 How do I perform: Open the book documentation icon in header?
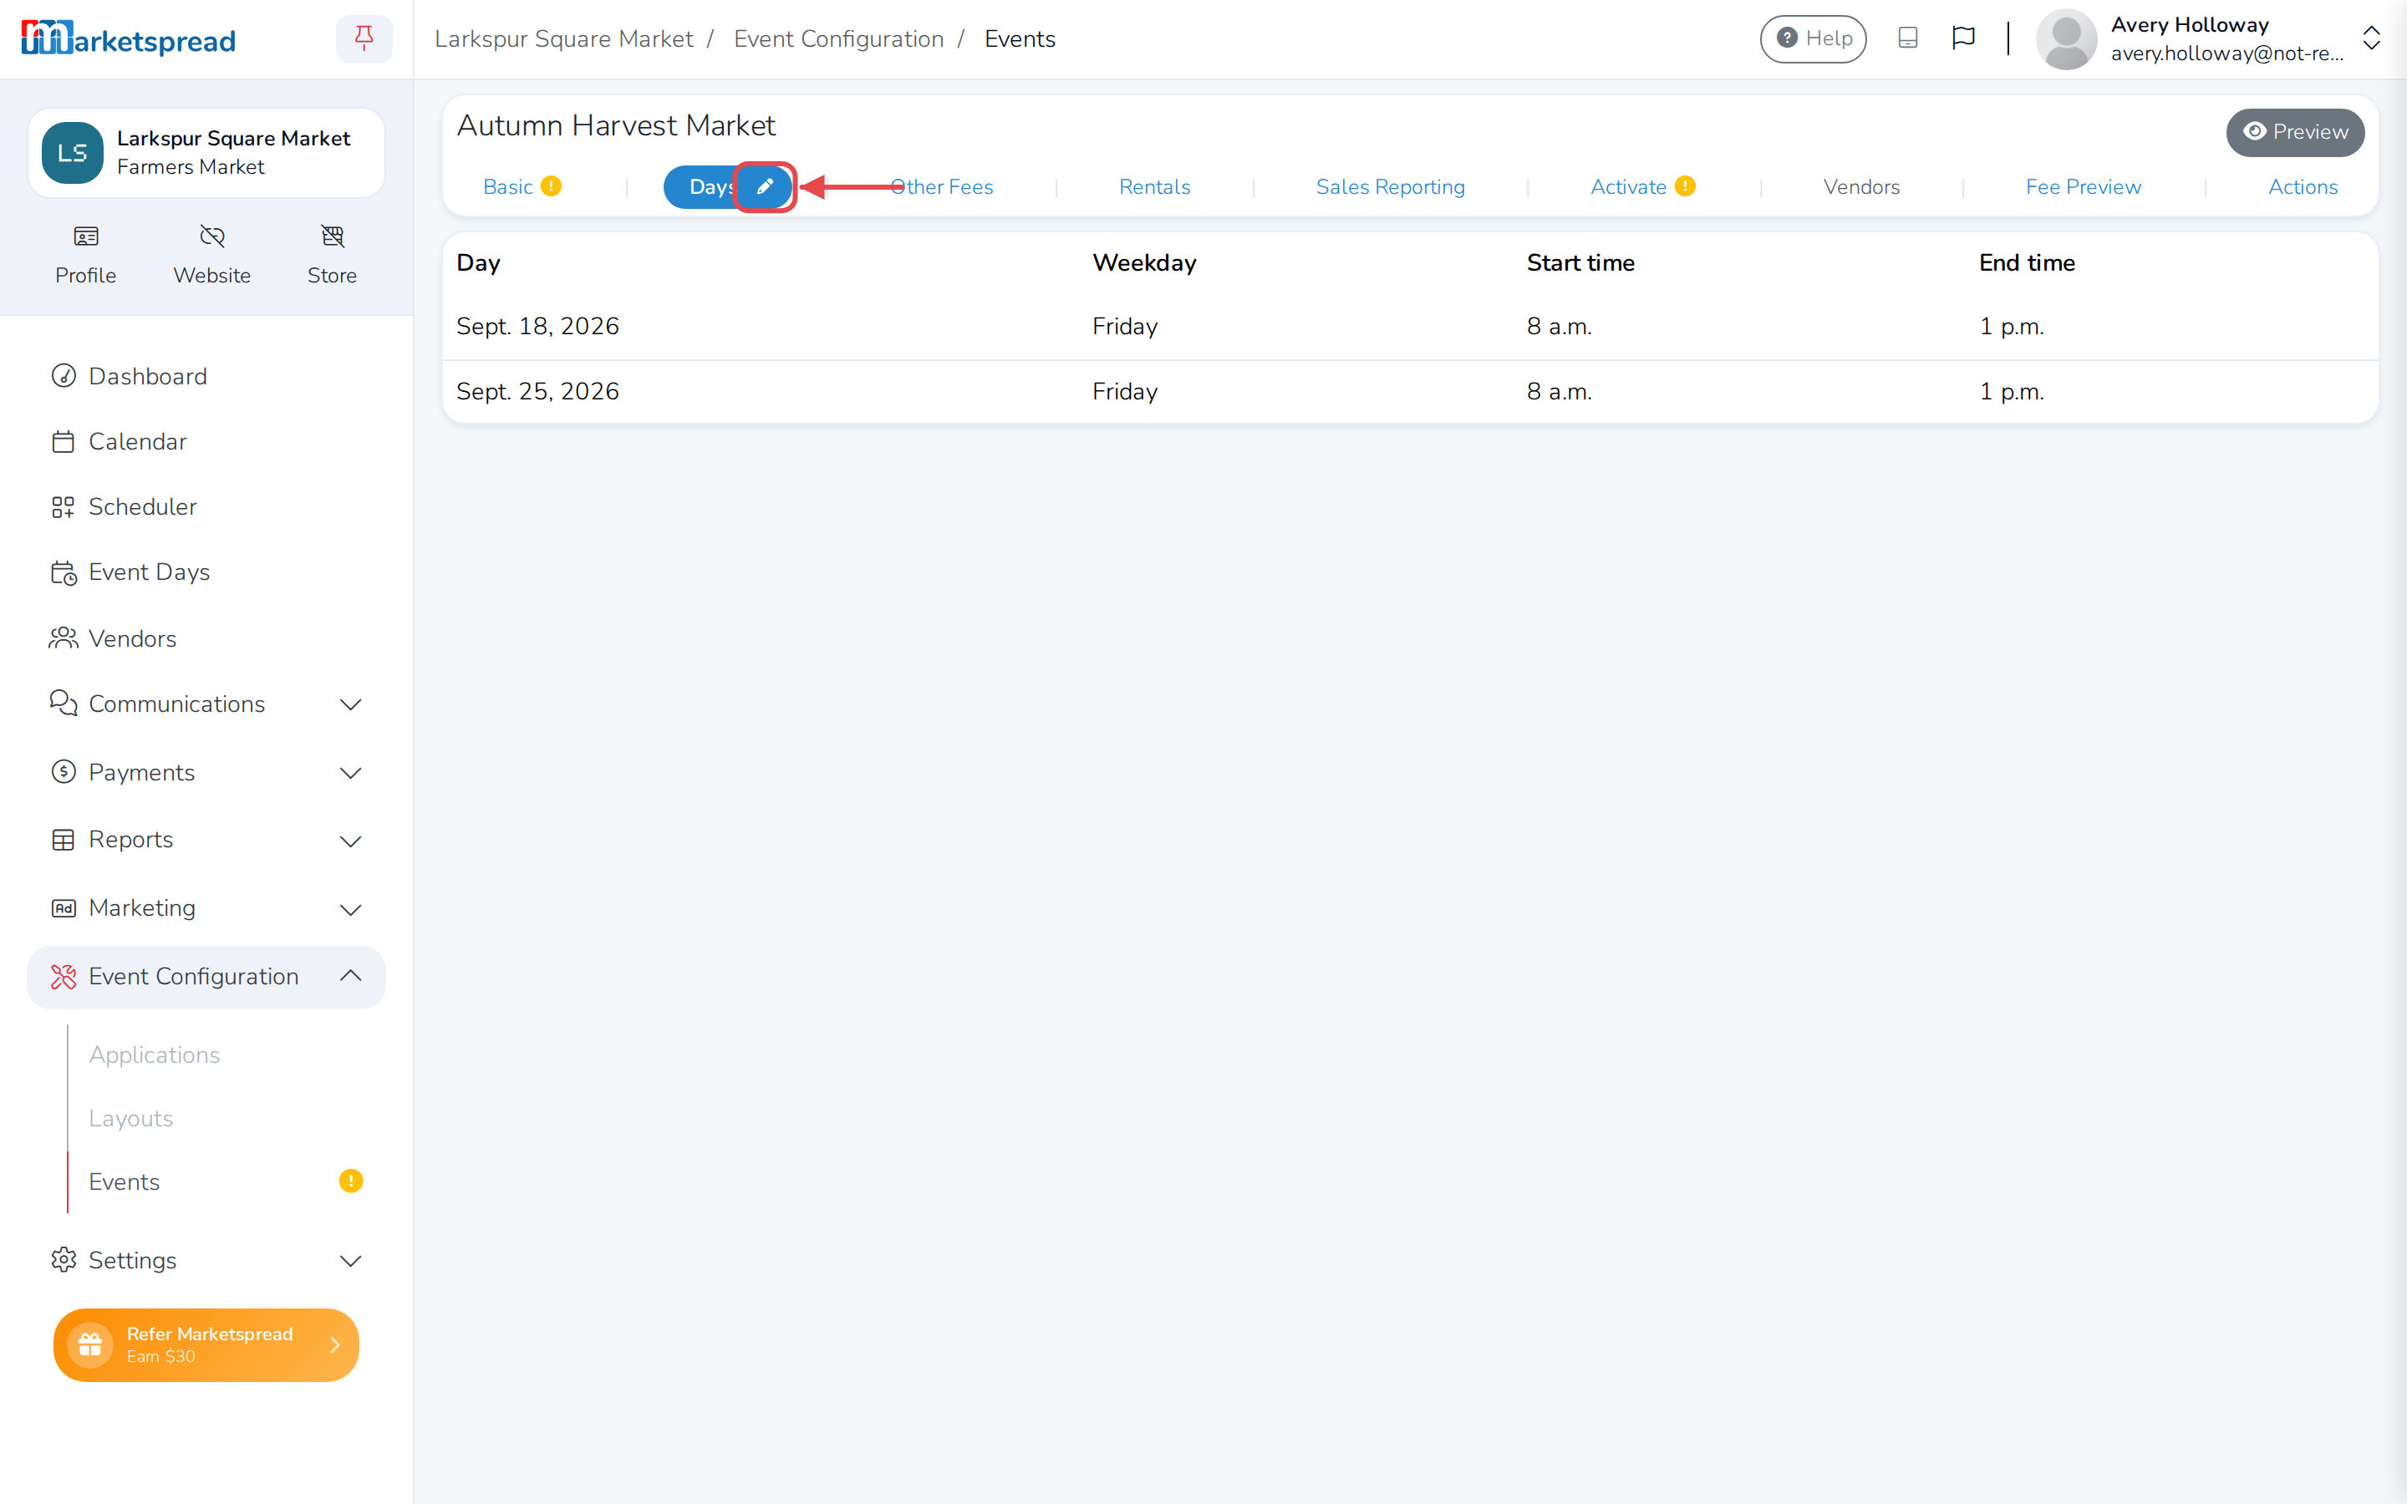[x=1906, y=38]
